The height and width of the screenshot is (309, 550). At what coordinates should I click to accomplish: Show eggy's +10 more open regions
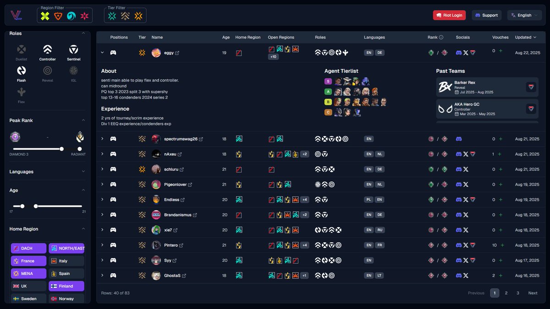tap(274, 57)
